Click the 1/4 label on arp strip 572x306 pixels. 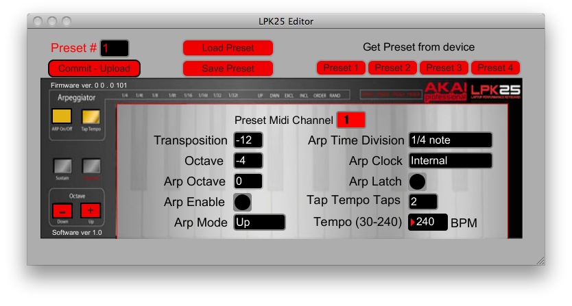click(x=125, y=95)
